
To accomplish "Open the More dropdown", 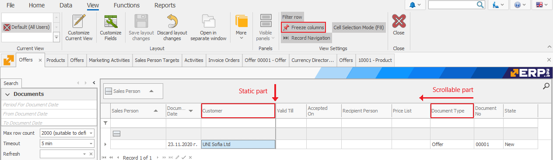I will point(241,27).
